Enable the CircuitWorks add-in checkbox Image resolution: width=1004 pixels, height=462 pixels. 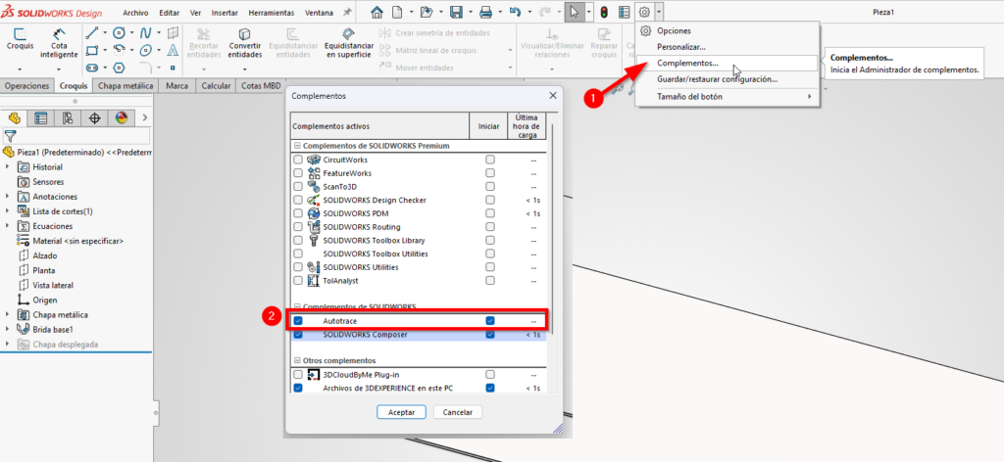coord(298,160)
